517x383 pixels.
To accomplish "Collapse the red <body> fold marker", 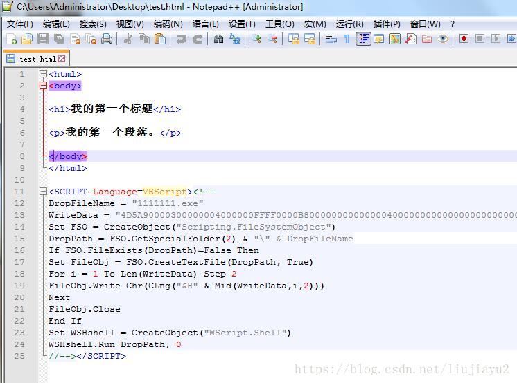I will (x=43, y=86).
